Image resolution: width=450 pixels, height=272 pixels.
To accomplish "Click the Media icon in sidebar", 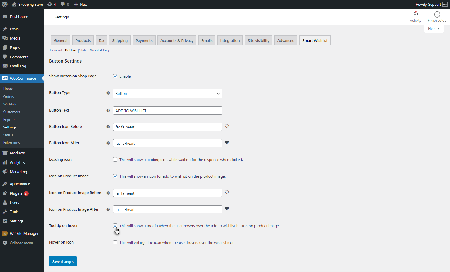I will pos(5,38).
